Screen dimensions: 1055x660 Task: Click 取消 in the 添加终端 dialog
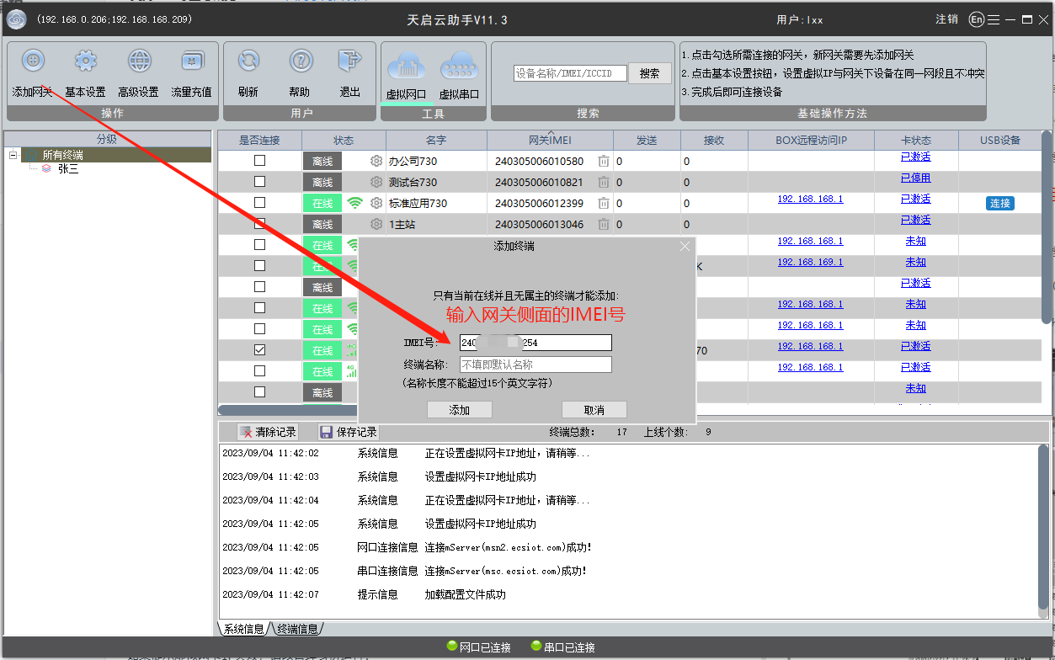(594, 410)
